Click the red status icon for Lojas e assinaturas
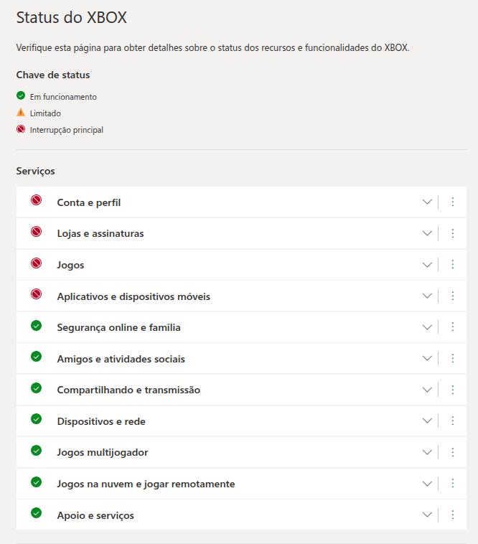Viewport: 478px width, 544px height. (x=36, y=231)
